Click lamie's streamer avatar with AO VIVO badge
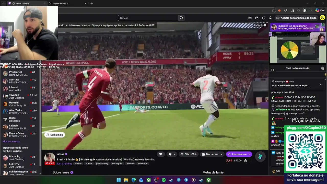The height and width of the screenshot is (184, 327). click(50, 158)
